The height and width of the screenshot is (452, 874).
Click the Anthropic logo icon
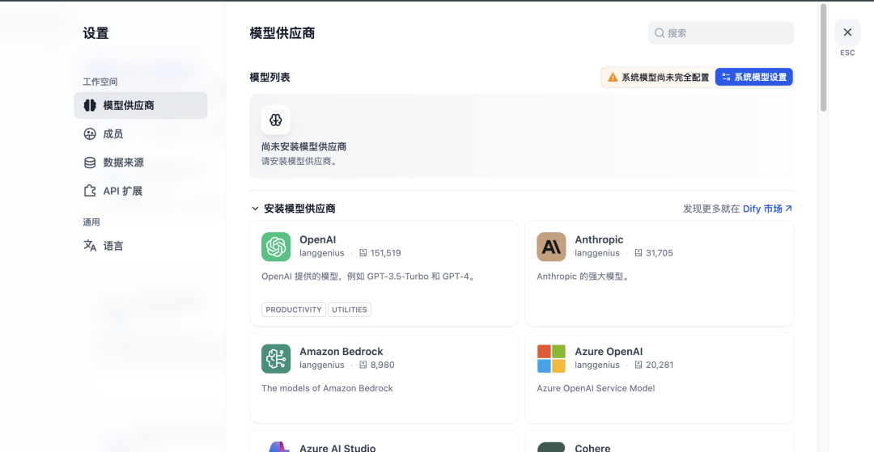(x=551, y=247)
